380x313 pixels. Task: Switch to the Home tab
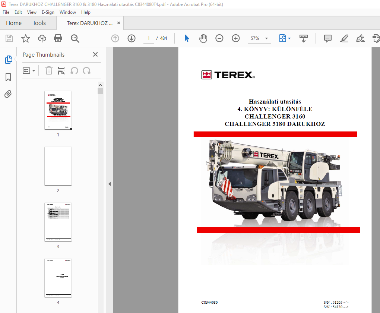click(x=14, y=23)
